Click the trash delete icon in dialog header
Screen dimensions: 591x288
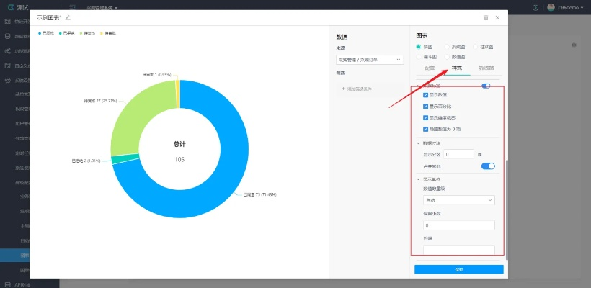point(486,17)
